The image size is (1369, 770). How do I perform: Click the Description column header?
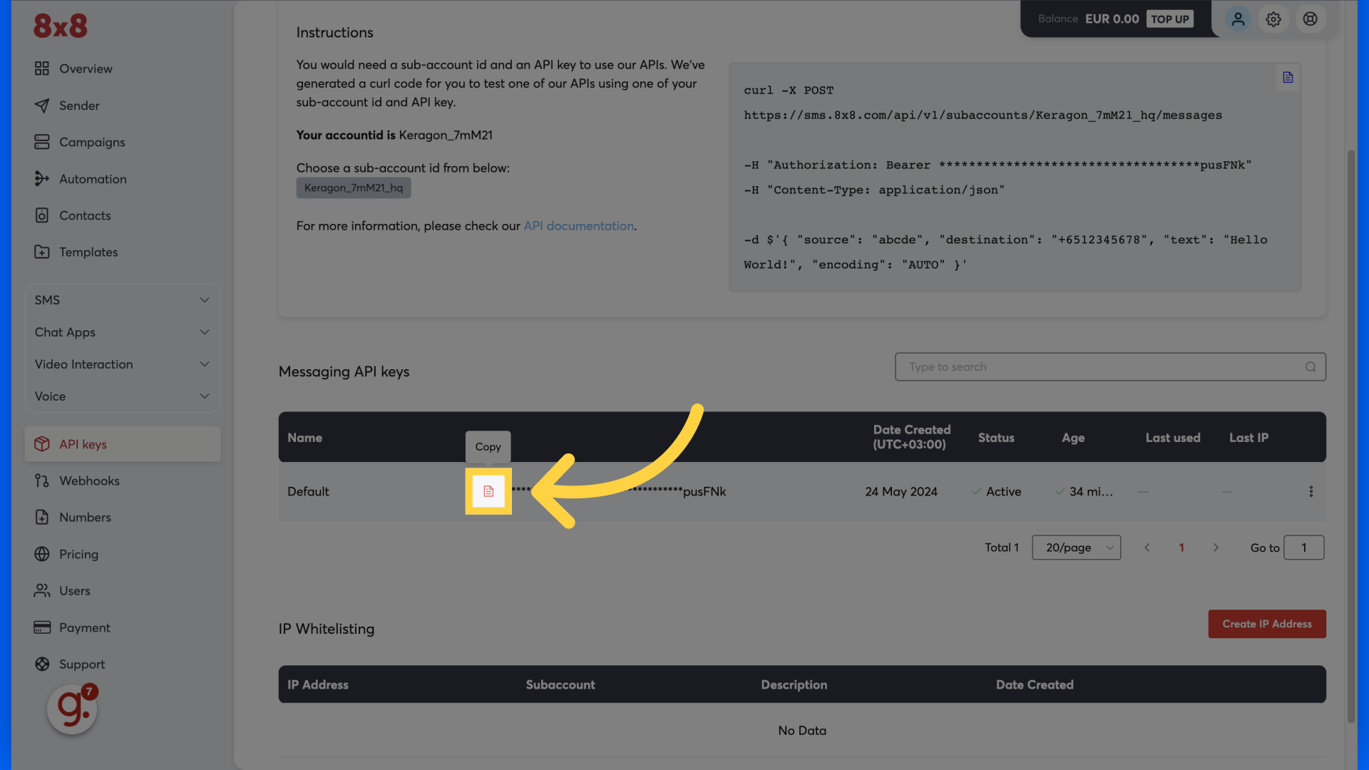(x=794, y=684)
